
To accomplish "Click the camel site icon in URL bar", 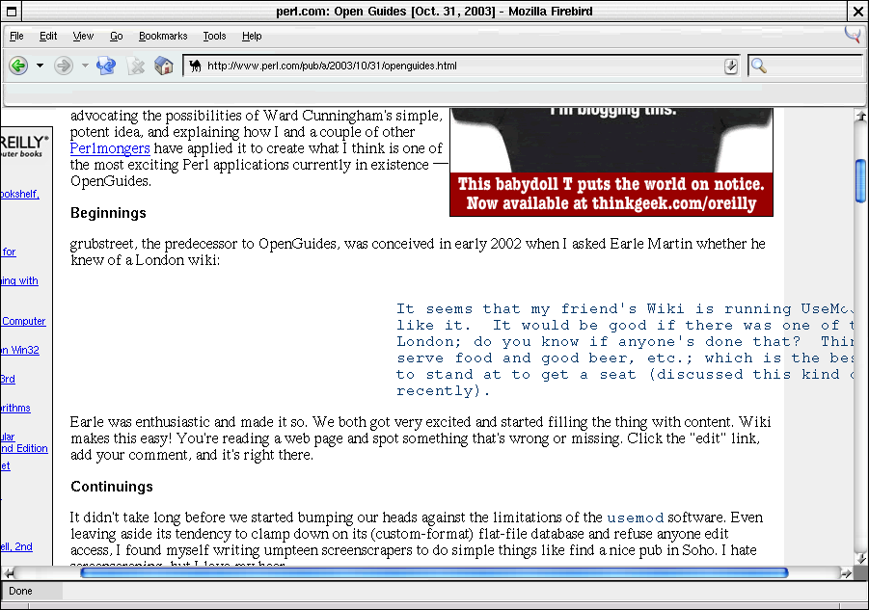I will point(195,66).
